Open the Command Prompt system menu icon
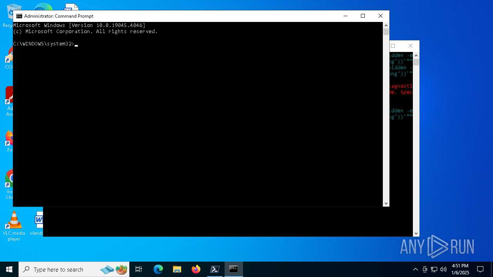This screenshot has width=493, height=277. (19, 16)
